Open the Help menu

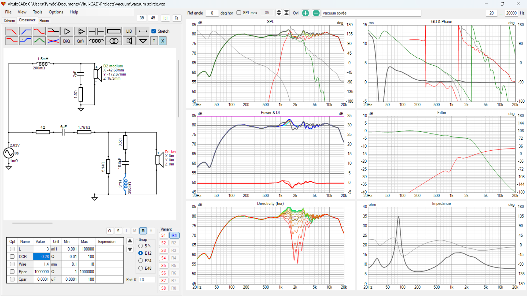tap(74, 12)
